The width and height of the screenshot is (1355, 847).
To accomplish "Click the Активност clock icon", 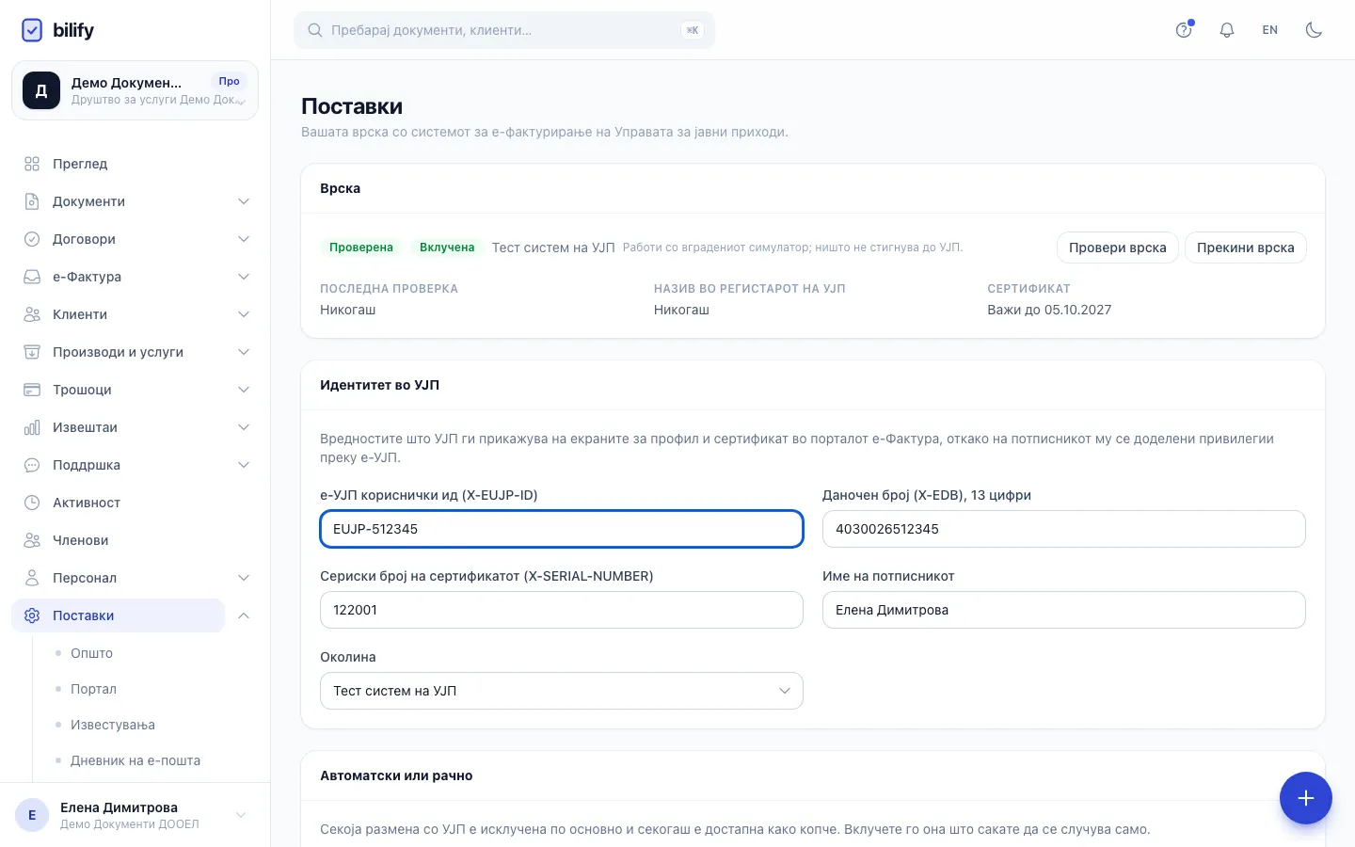I will click(32, 503).
